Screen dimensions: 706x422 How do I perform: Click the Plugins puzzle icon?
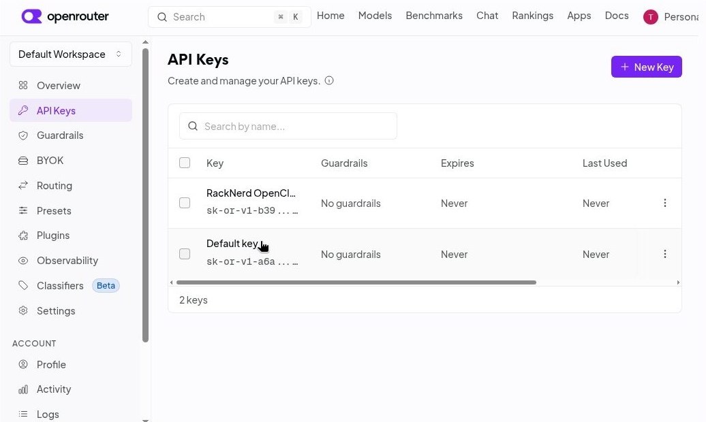pyautogui.click(x=23, y=236)
